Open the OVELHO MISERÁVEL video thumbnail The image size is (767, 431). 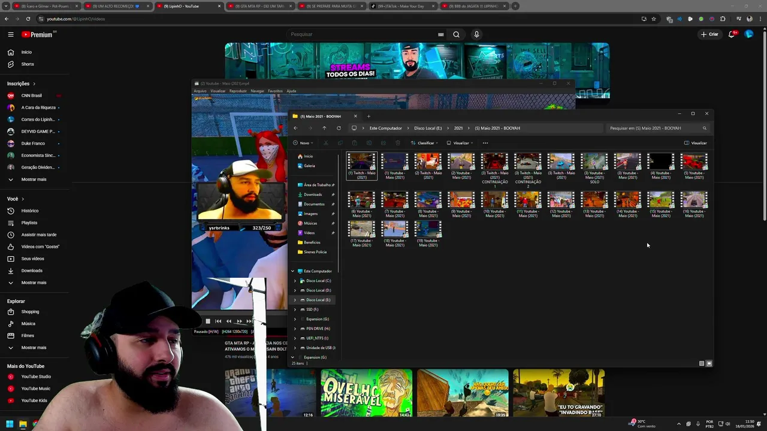366,393
